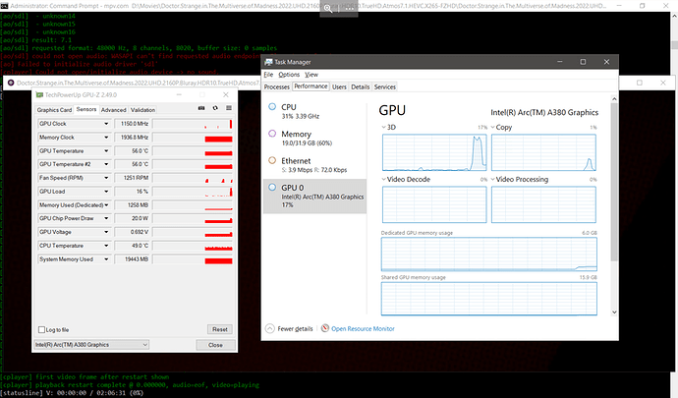The image size is (678, 398).
Task: Click the Command Prompt scrollbar thumb
Action: point(674,45)
